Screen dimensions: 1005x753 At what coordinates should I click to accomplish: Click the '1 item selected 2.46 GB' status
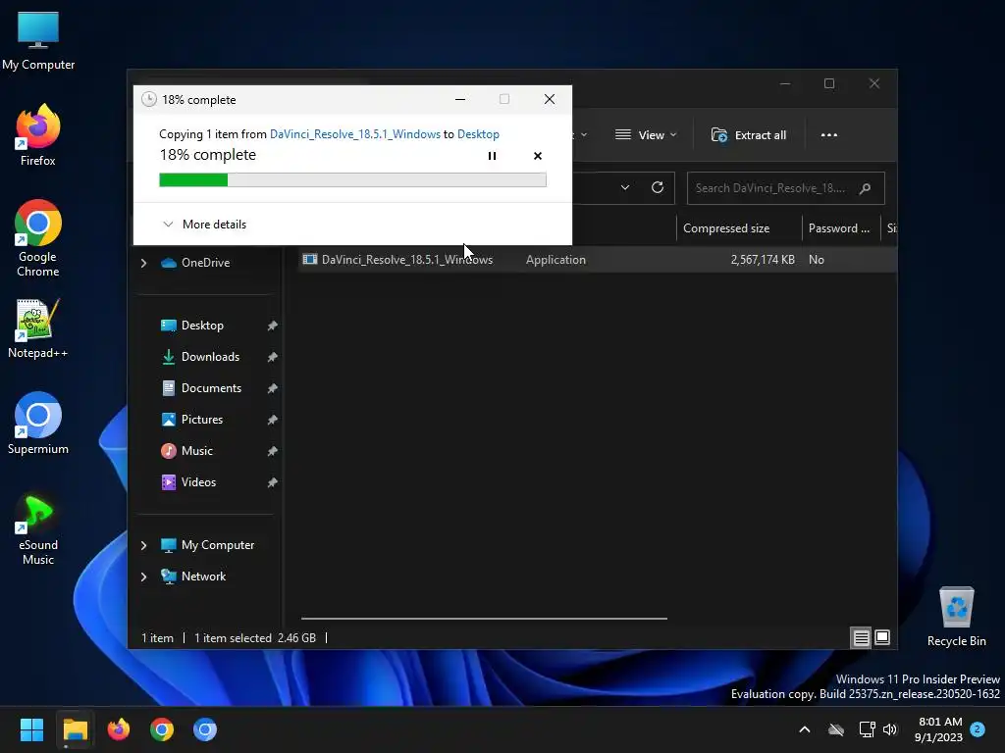(x=255, y=637)
